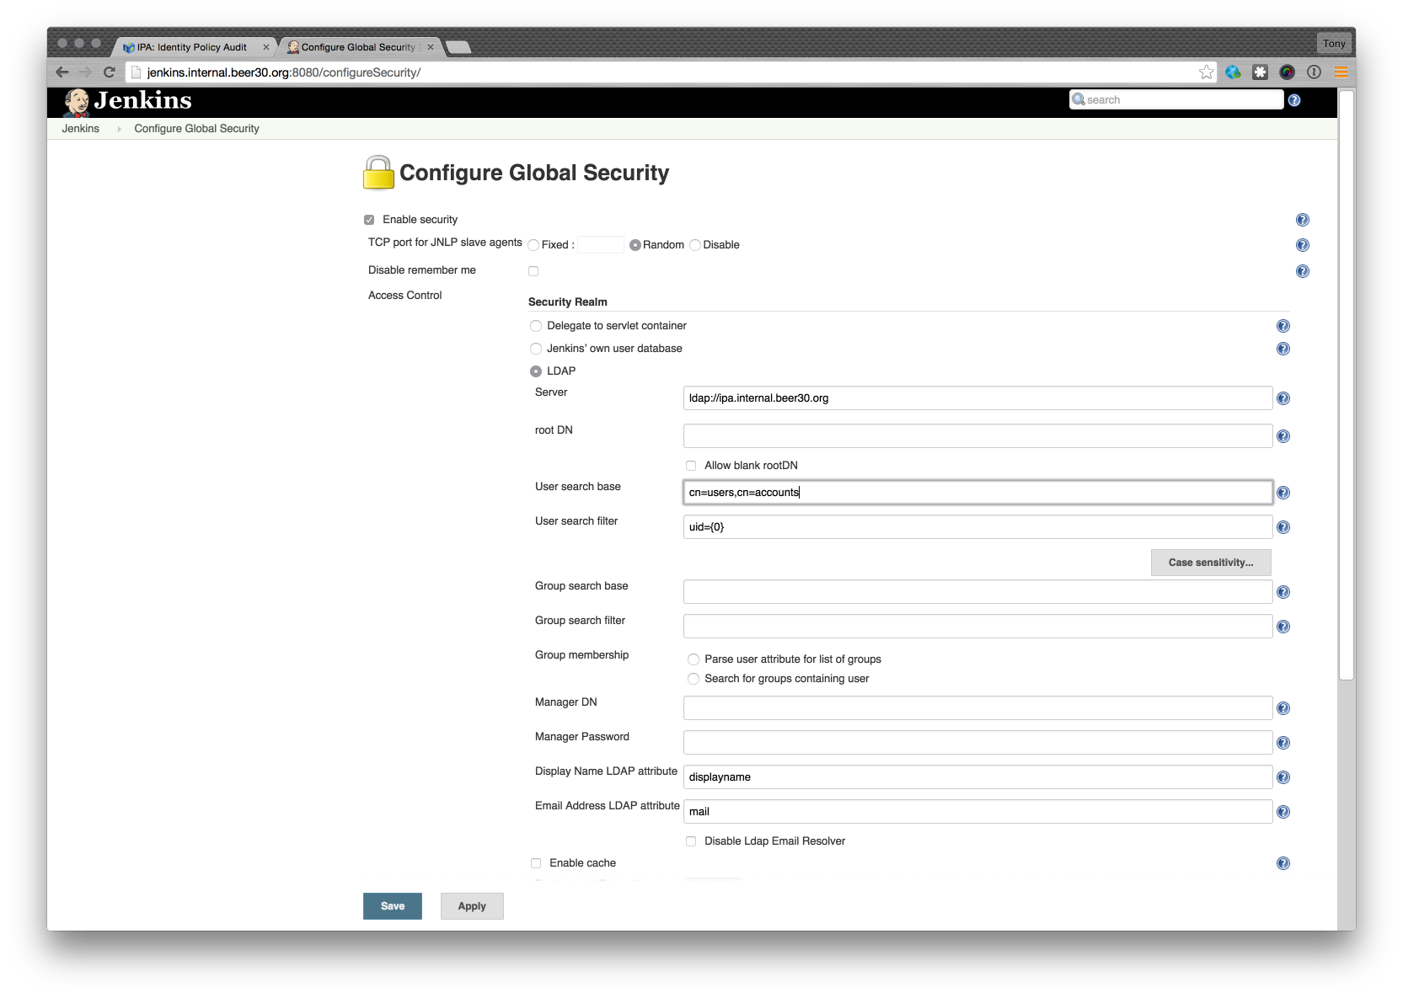Click the Jenkins logo in the header
Viewport: 1403px width, 998px height.
(x=128, y=101)
